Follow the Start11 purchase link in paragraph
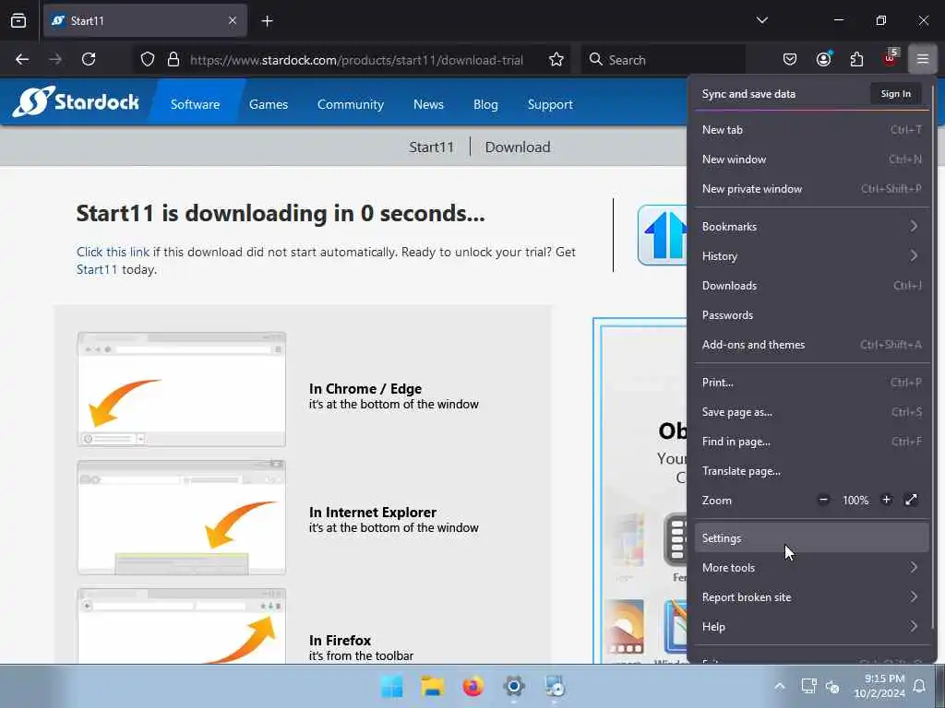The image size is (945, 708). click(97, 269)
